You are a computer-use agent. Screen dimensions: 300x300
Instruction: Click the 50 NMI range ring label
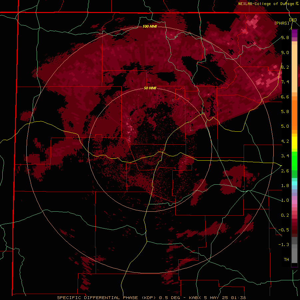pyautogui.click(x=150, y=88)
